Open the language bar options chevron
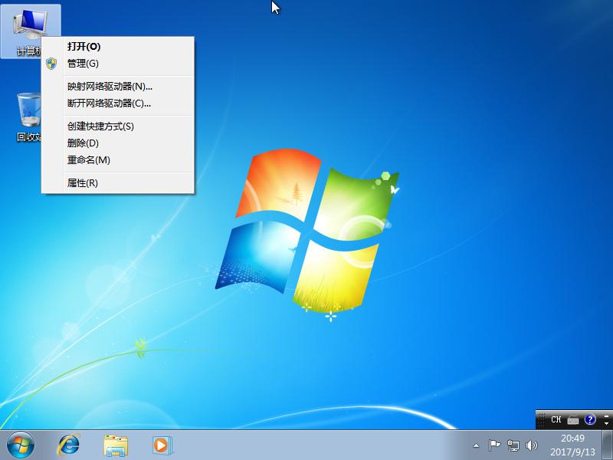613x460 pixels. point(605,422)
